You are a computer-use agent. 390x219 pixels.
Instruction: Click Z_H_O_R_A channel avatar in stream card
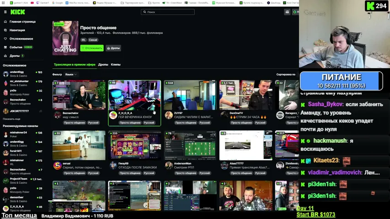click(x=113, y=115)
